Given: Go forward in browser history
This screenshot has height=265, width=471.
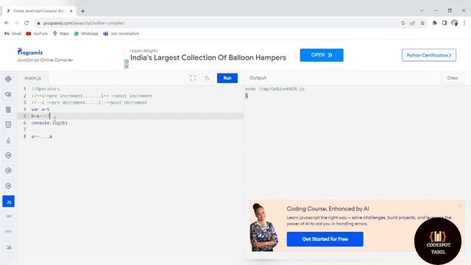Looking at the screenshot, I should [x=16, y=23].
